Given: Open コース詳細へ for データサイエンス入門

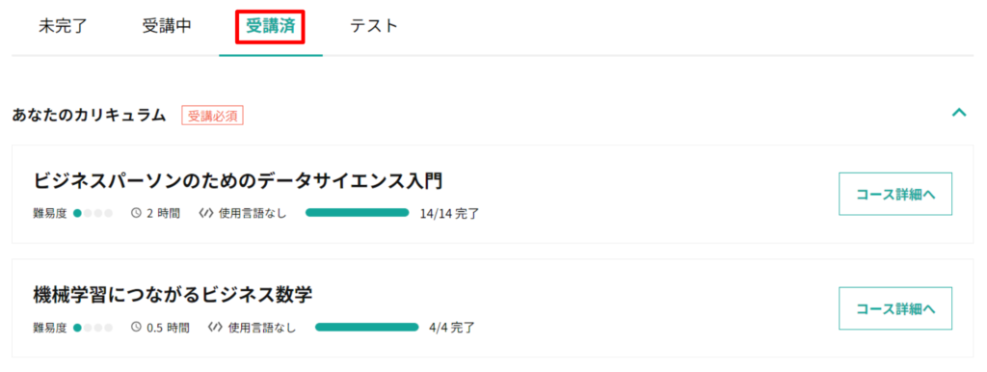Looking at the screenshot, I should pyautogui.click(x=895, y=194).
